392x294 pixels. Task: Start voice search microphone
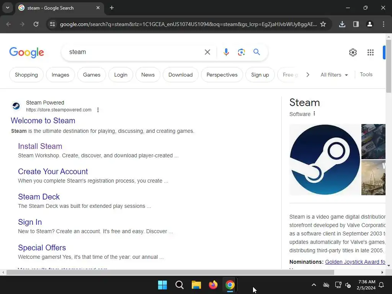pos(226,52)
